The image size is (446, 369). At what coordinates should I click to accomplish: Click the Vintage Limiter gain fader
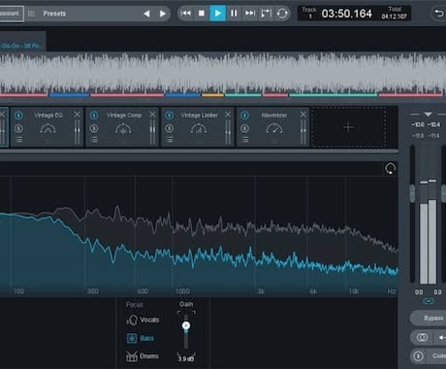(x=228, y=132)
